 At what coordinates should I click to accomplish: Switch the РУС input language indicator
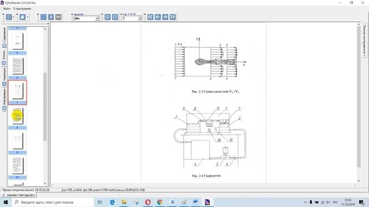(336, 202)
